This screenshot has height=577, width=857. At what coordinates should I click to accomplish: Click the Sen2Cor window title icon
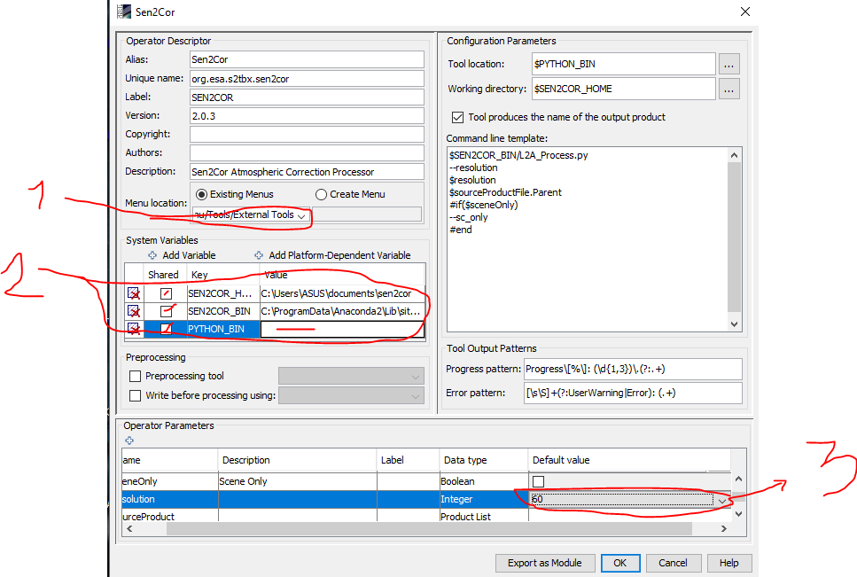[124, 12]
